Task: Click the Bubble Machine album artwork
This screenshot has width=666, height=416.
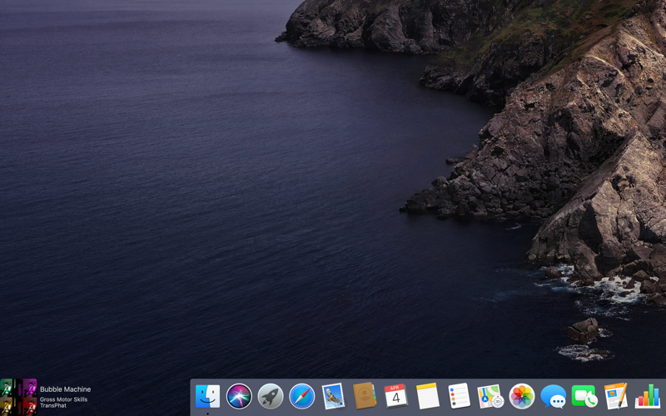Action: (18, 396)
